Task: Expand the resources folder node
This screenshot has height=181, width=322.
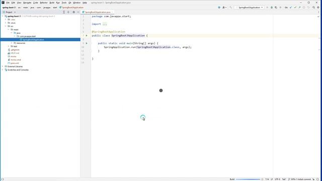Action: point(12,43)
